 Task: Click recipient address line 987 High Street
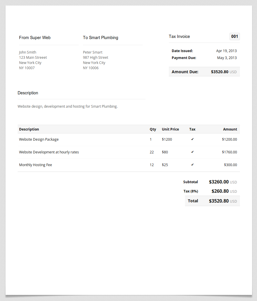pos(95,57)
